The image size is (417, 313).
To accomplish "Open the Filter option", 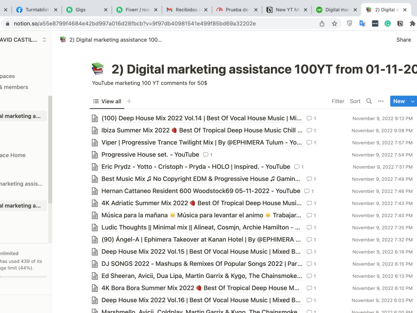I will tap(338, 101).
